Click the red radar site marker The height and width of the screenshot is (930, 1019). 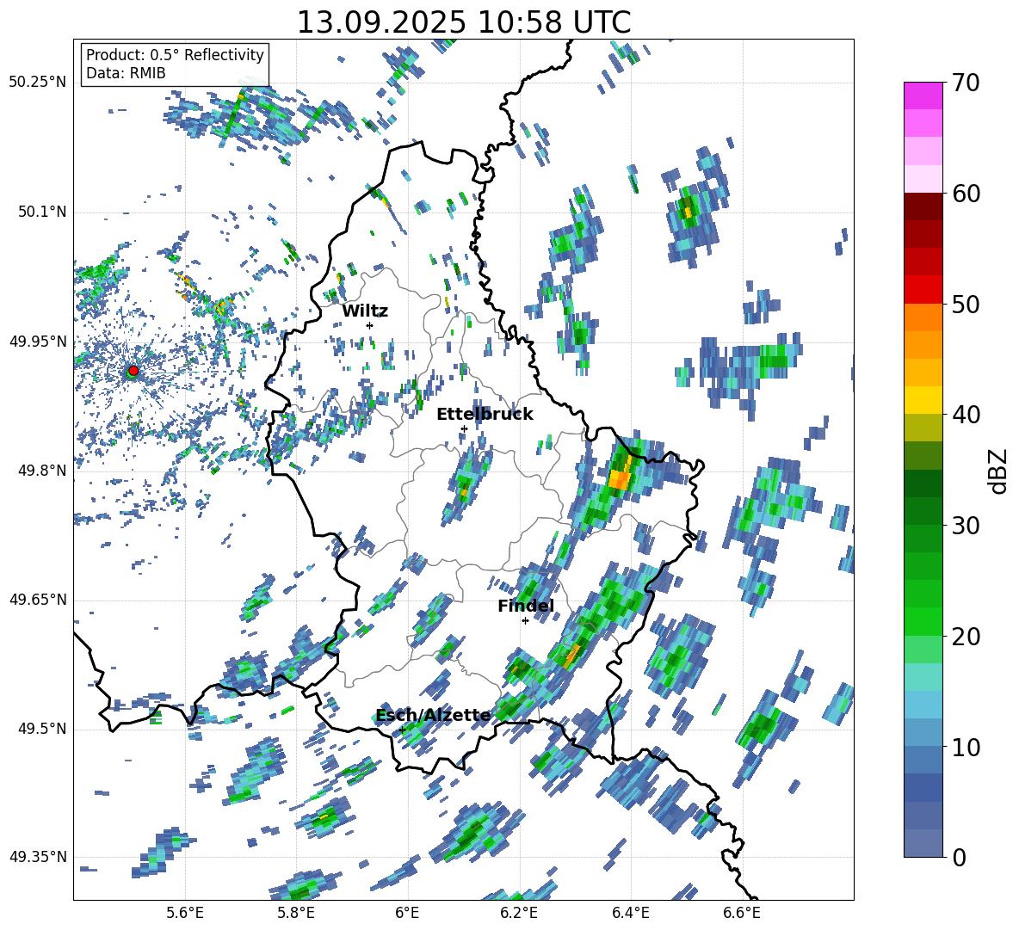[x=133, y=371]
